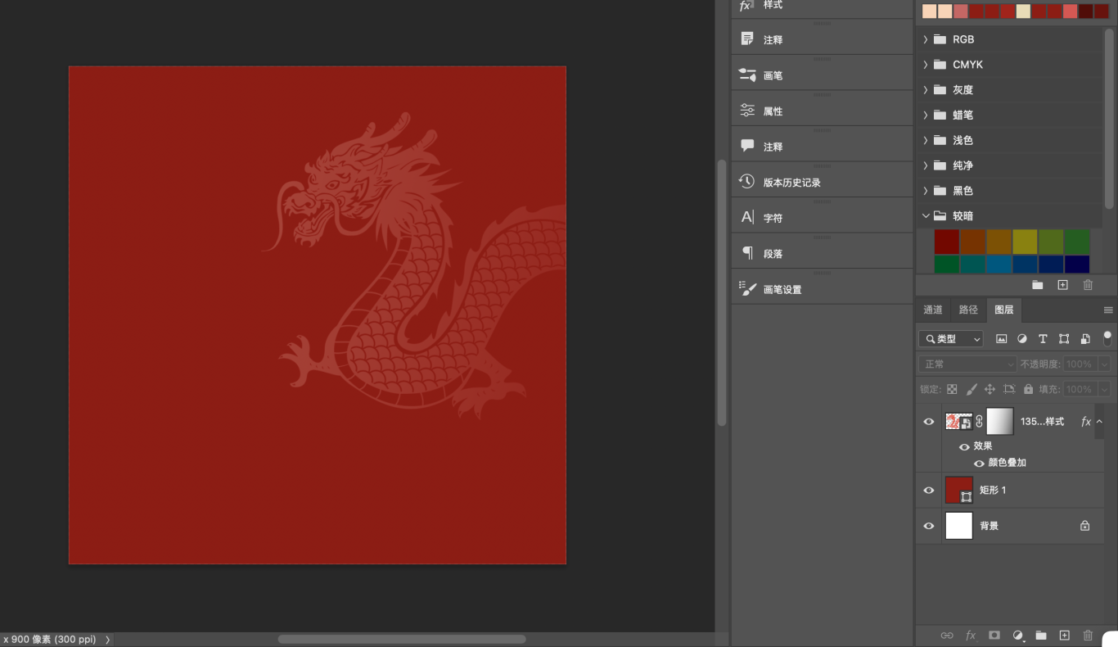The width and height of the screenshot is (1118, 647).
Task: Expand the CMYK swatch folder
Action: 926,65
